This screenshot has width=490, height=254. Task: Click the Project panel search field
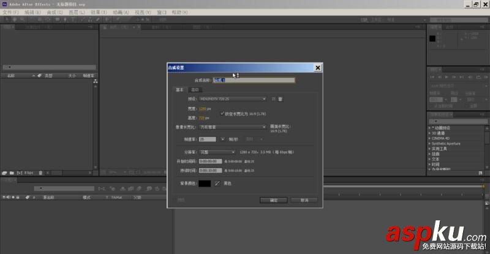[50, 67]
